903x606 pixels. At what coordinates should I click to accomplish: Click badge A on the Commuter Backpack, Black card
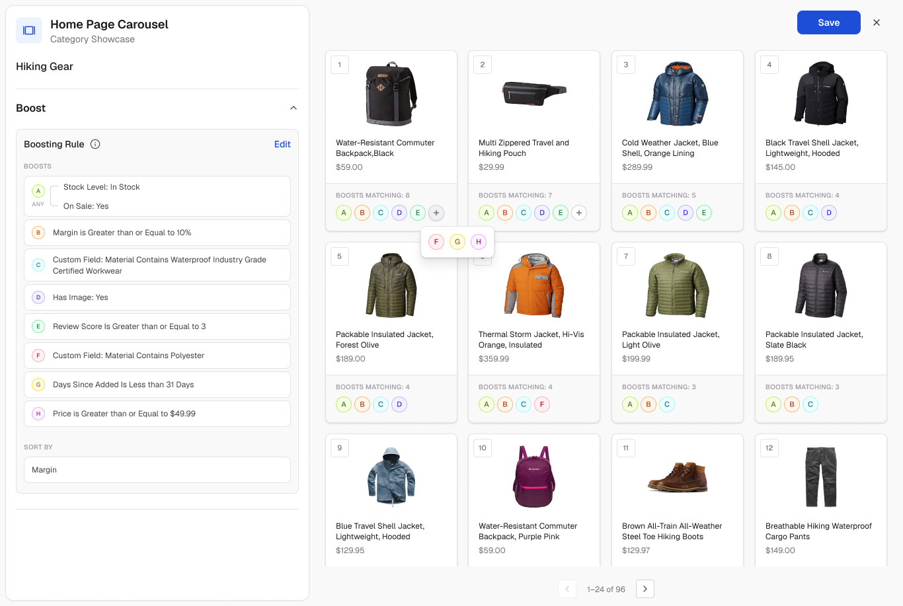[x=344, y=213]
